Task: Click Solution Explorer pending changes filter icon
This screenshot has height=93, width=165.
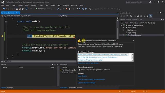Action: coord(131,16)
